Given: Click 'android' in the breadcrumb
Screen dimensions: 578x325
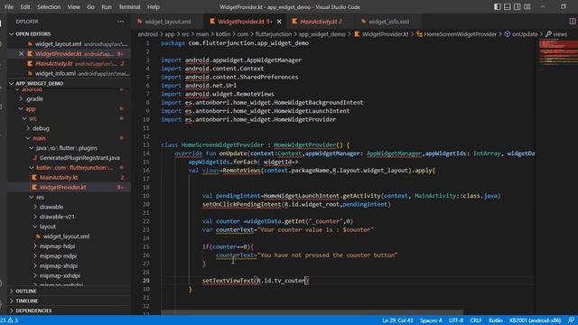Looking at the screenshot, I should pos(148,34).
